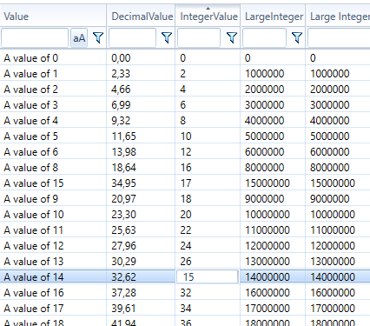Focus the DecimalValue filter text box
370x326 pixels.
132,37
